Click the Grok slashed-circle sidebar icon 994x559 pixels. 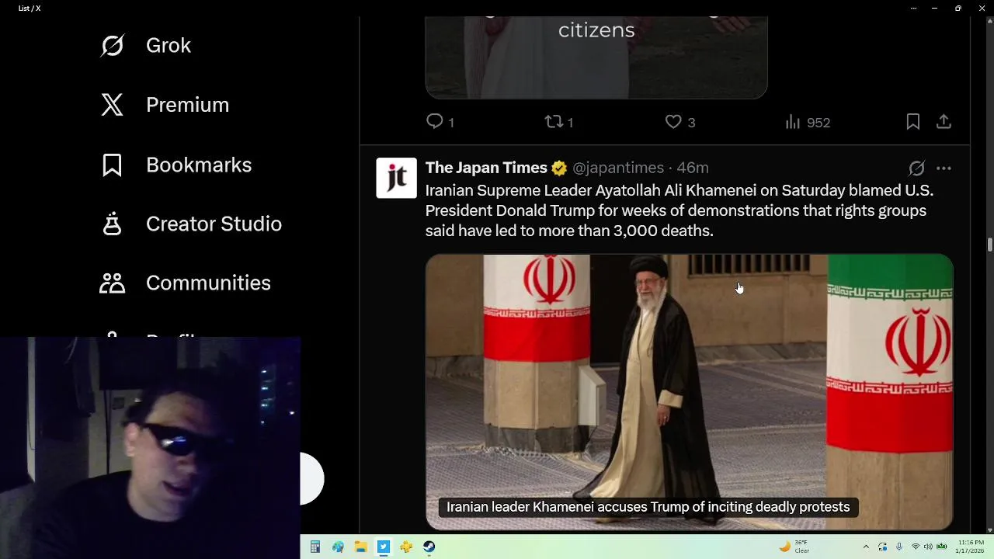(x=112, y=46)
